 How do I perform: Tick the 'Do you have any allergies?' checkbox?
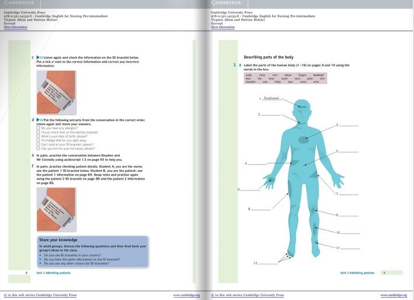click(x=38, y=127)
